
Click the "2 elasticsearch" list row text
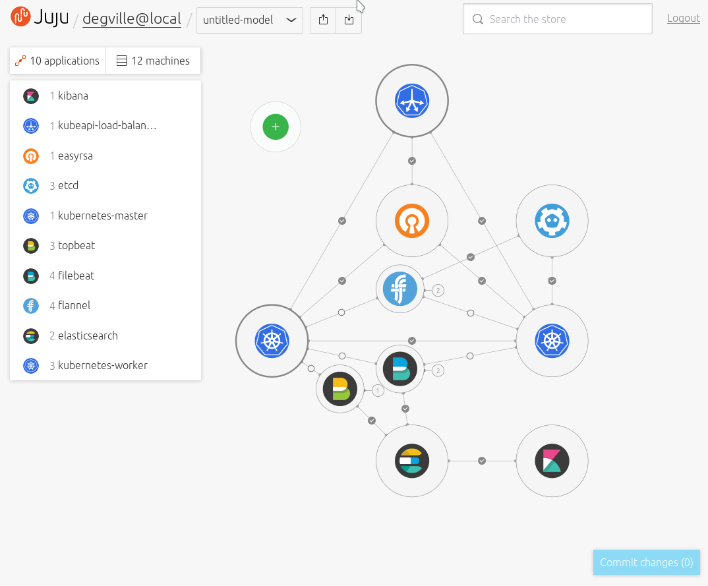84,336
